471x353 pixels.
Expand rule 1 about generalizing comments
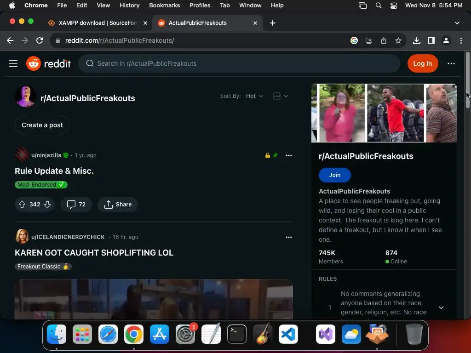pyautogui.click(x=441, y=307)
